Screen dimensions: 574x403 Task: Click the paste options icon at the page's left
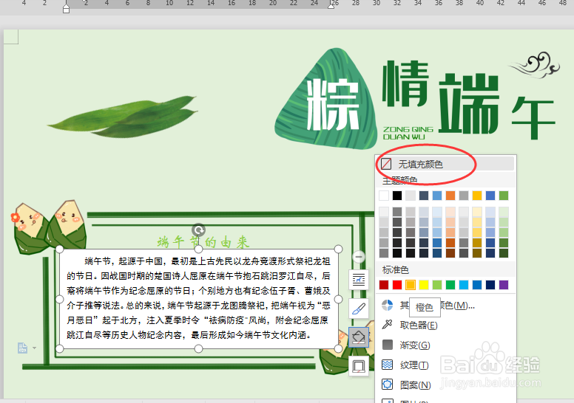23,348
